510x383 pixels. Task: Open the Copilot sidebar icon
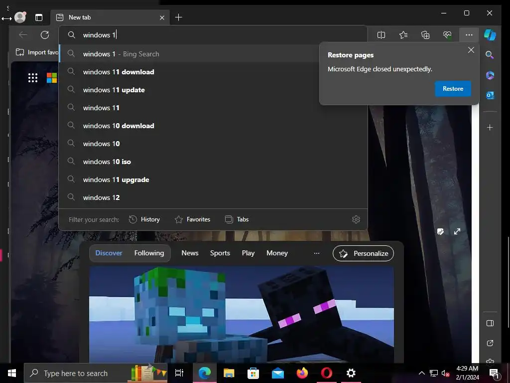(490, 35)
